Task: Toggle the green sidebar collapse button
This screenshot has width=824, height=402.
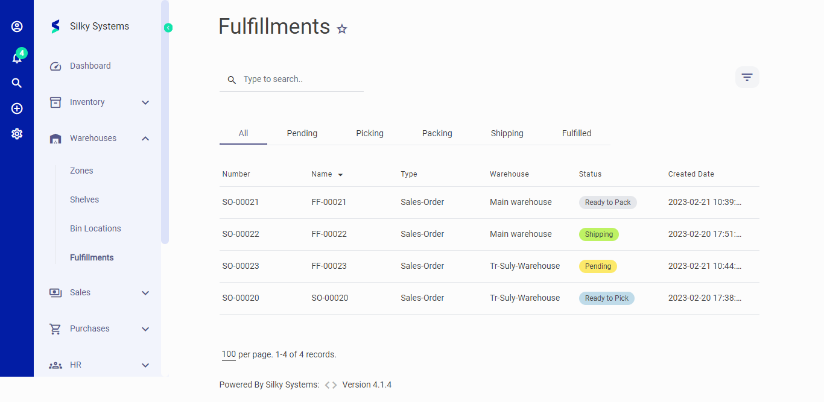Action: pyautogui.click(x=168, y=27)
